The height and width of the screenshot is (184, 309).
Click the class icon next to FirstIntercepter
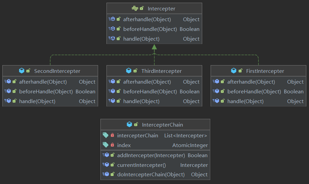(234, 71)
